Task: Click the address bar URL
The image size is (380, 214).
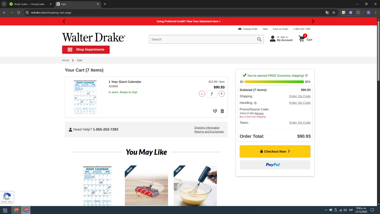Action: [51, 12]
